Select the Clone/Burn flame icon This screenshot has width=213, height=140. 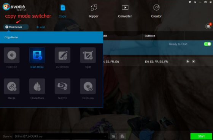[x=37, y=86]
